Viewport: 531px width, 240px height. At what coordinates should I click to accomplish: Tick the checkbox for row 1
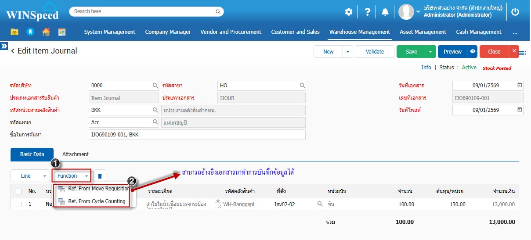pyautogui.click(x=18, y=204)
